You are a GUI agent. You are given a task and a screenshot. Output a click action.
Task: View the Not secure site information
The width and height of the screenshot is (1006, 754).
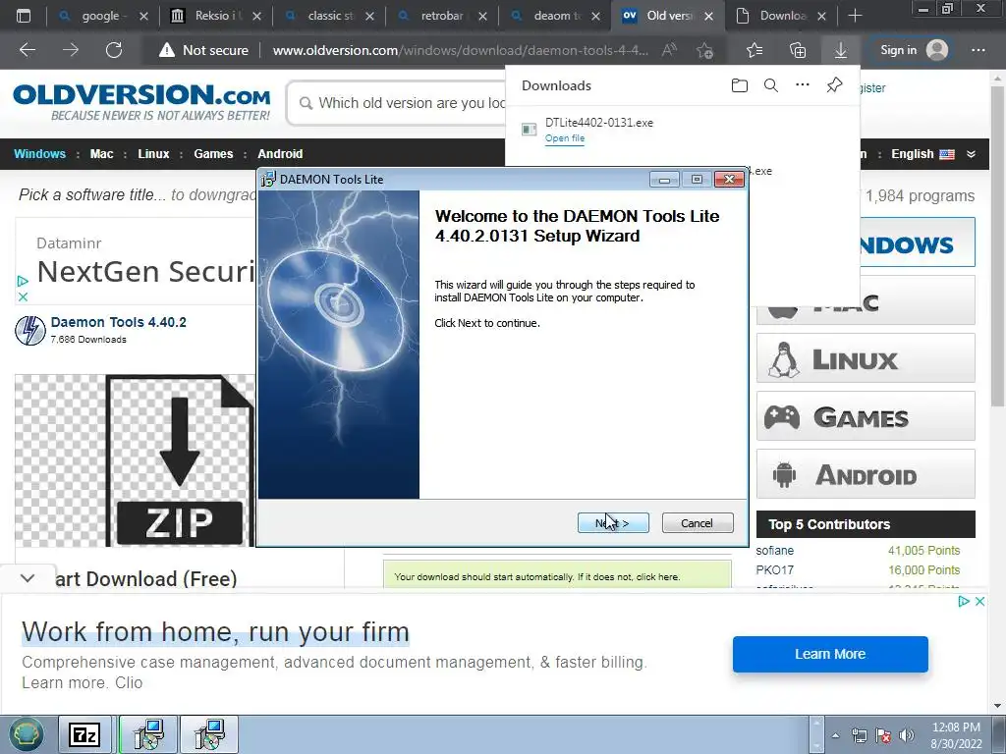tap(203, 50)
